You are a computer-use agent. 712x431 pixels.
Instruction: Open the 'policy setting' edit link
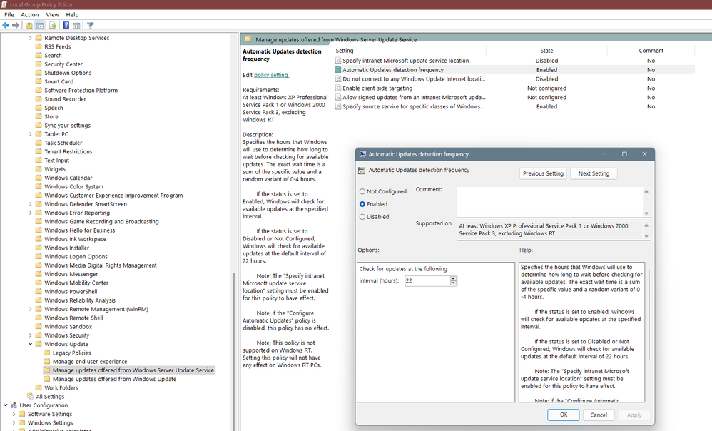point(271,76)
